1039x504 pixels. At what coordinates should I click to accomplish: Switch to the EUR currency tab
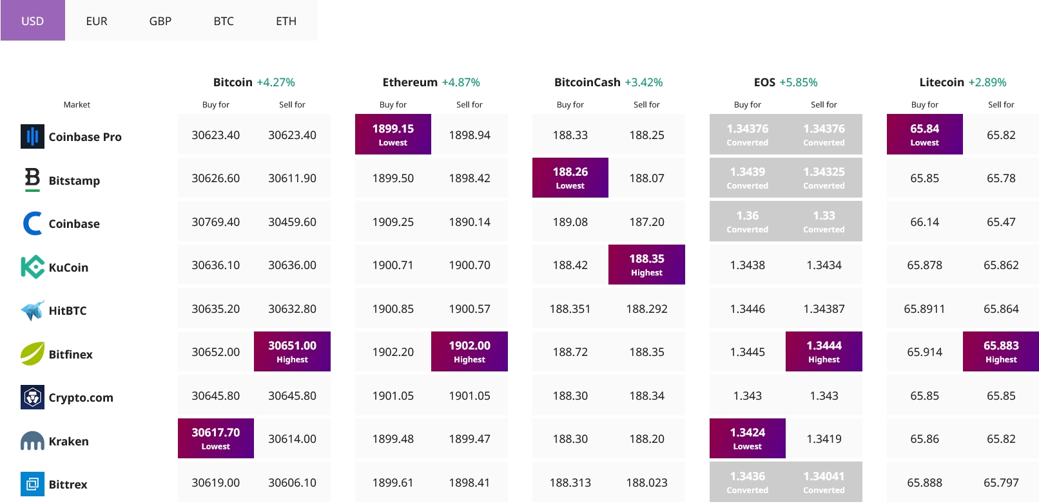pos(97,21)
